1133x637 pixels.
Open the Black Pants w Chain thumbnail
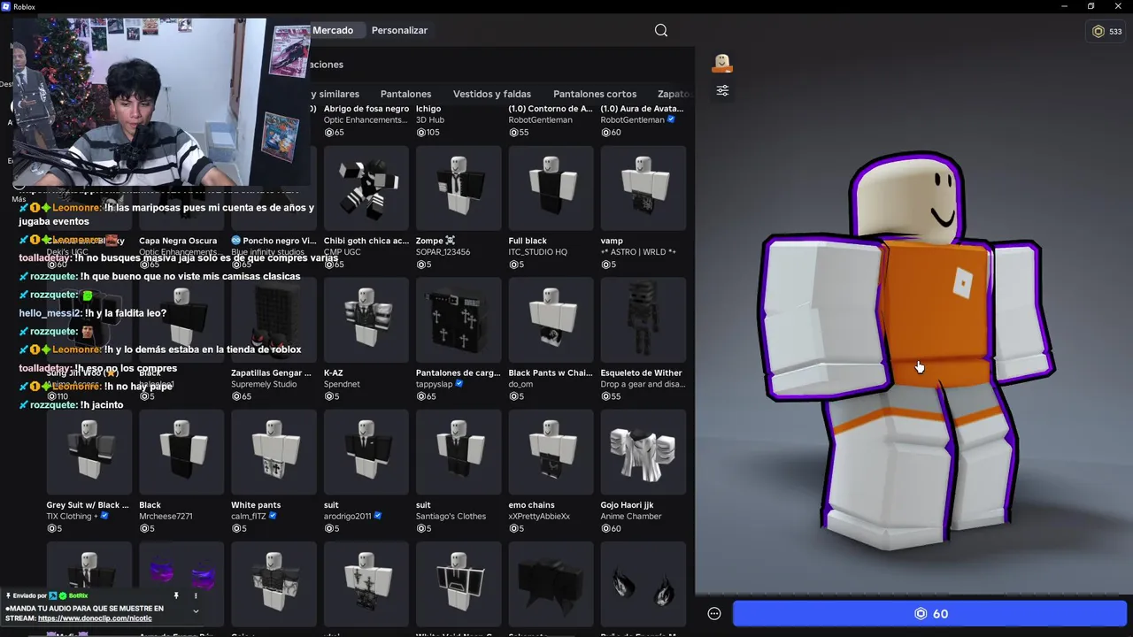[551, 320]
